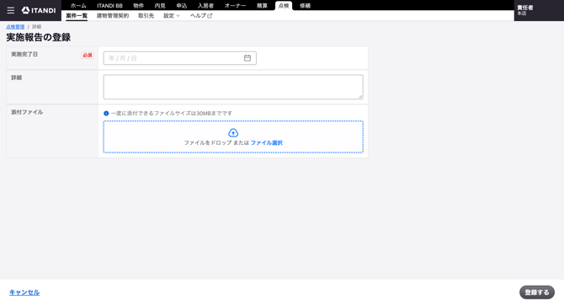Click the キャンセル link
The image size is (564, 305).
point(24,292)
